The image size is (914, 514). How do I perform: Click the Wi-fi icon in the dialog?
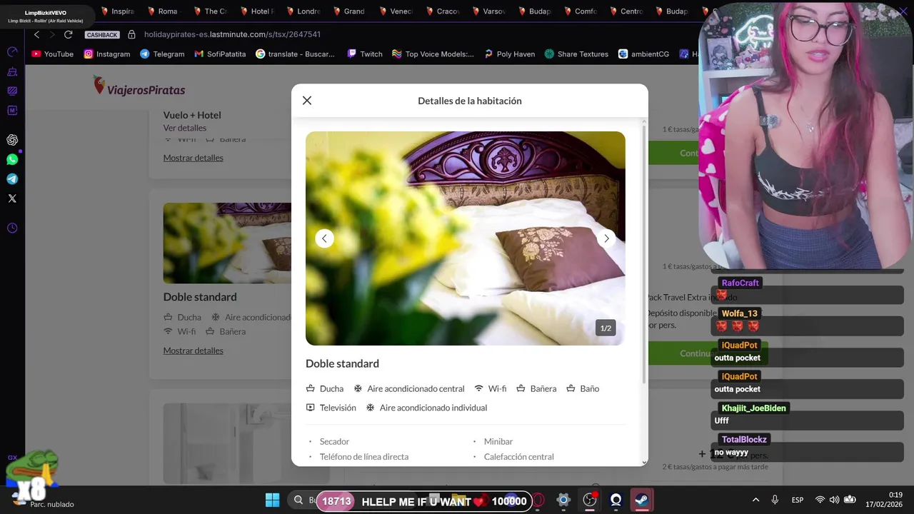pyautogui.click(x=479, y=388)
